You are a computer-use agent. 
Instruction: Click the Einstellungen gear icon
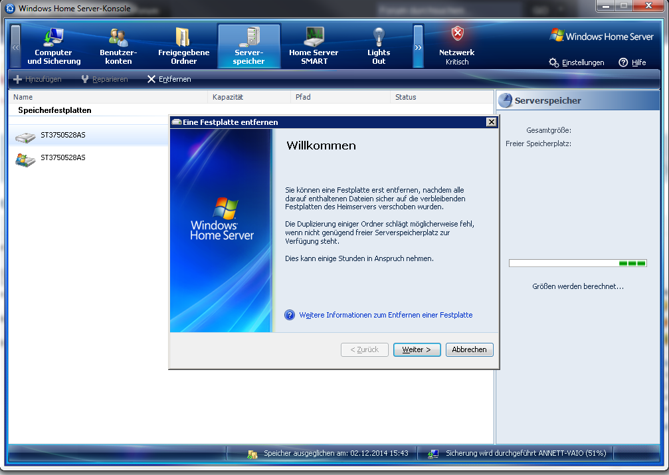(554, 62)
